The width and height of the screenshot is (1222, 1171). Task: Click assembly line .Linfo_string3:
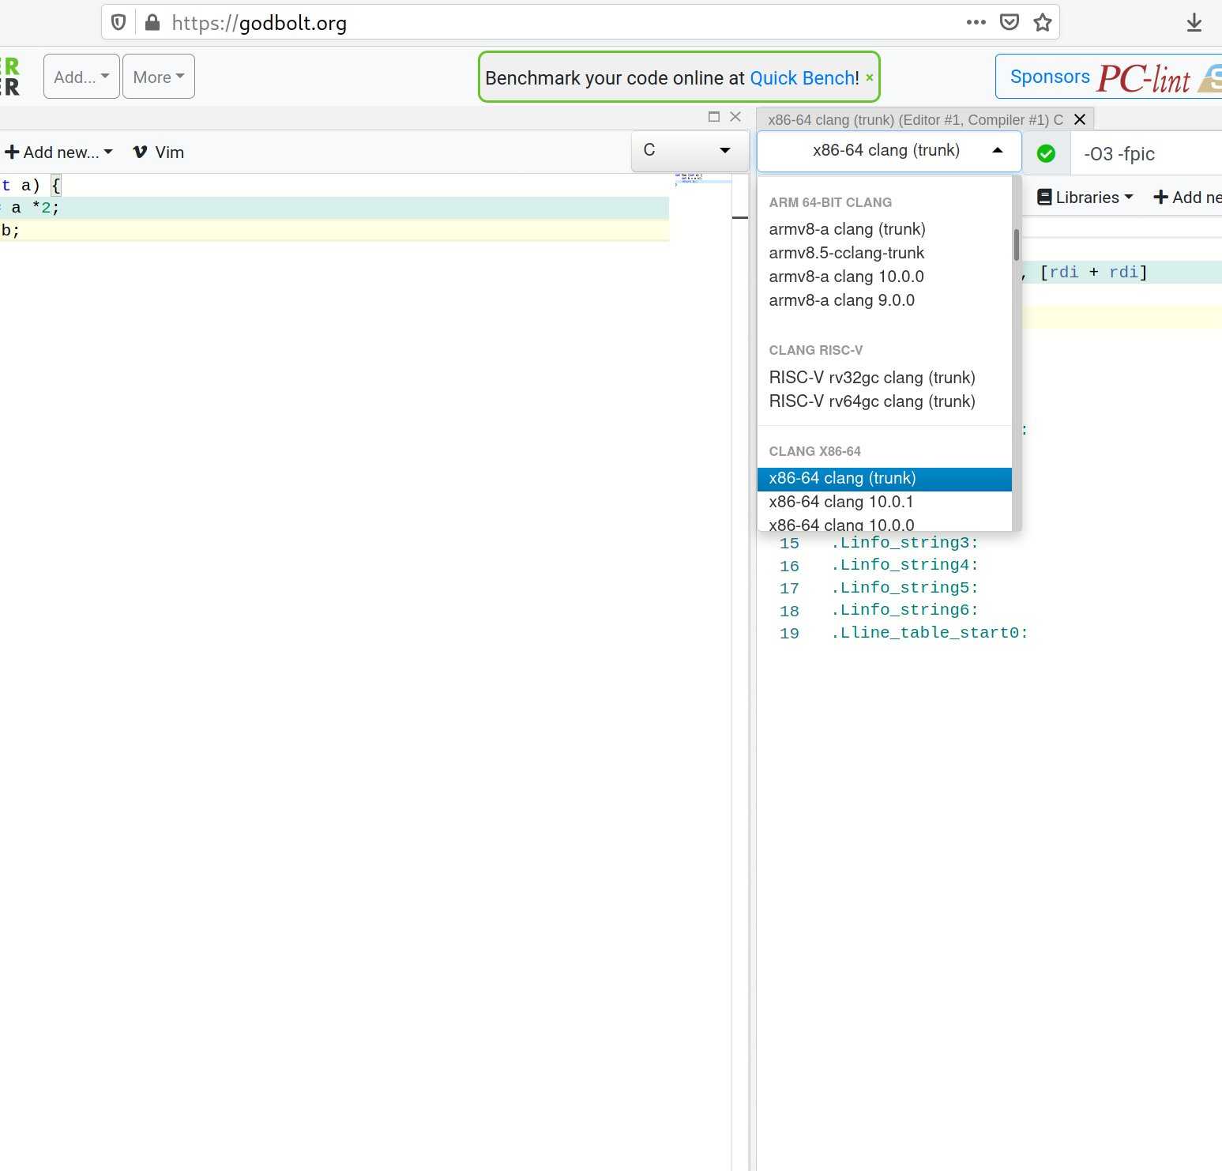point(904,543)
